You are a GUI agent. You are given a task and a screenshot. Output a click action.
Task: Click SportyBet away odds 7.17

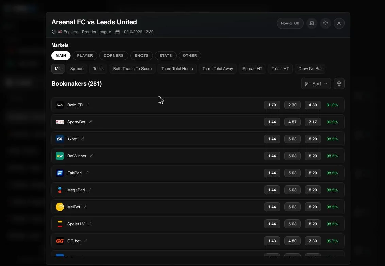click(313, 122)
